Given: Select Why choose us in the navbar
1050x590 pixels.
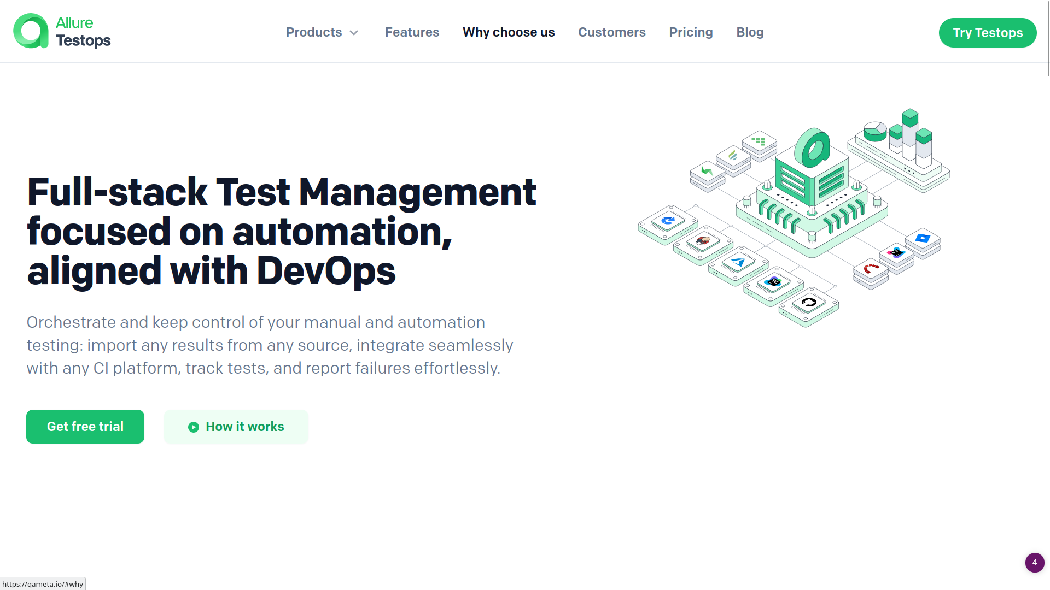Looking at the screenshot, I should pyautogui.click(x=508, y=32).
